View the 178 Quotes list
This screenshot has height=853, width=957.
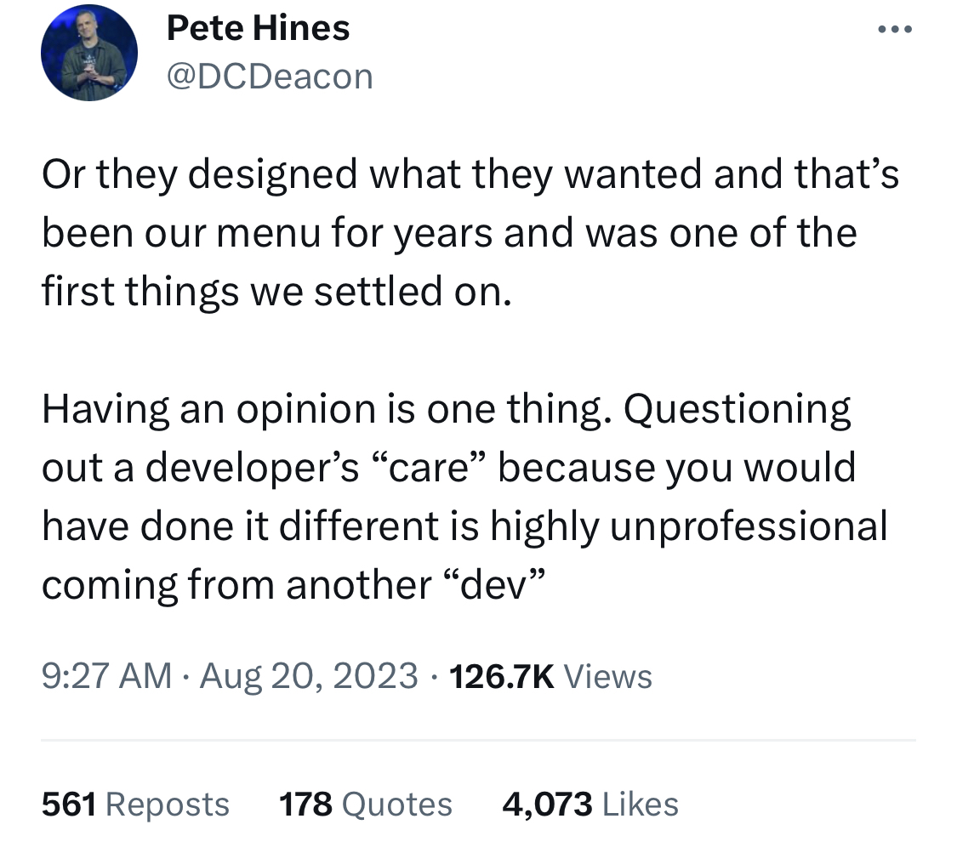coord(366,804)
